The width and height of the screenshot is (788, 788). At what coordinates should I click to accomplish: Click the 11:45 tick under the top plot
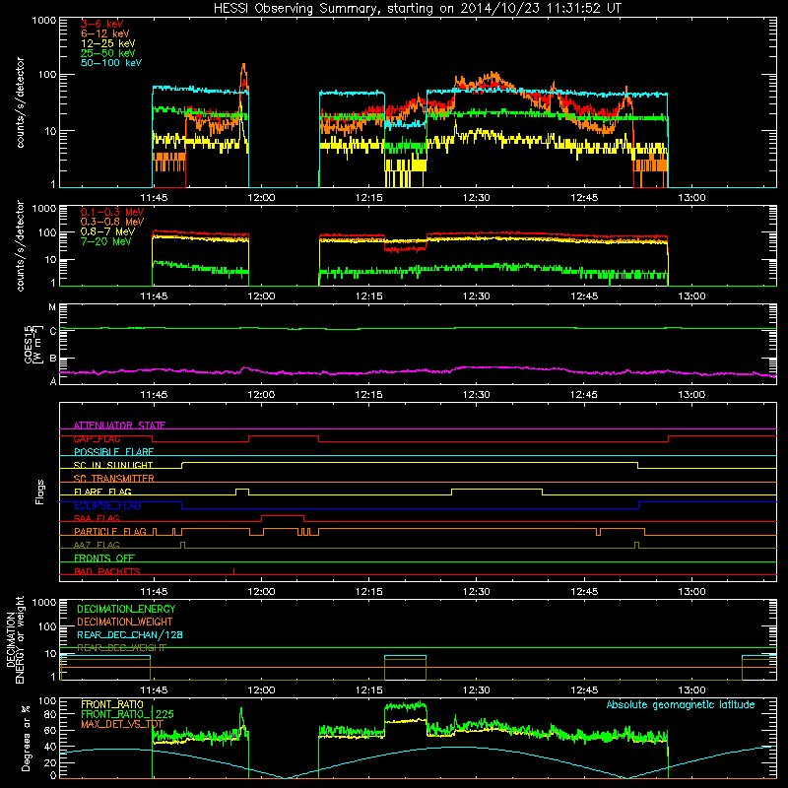(x=154, y=198)
